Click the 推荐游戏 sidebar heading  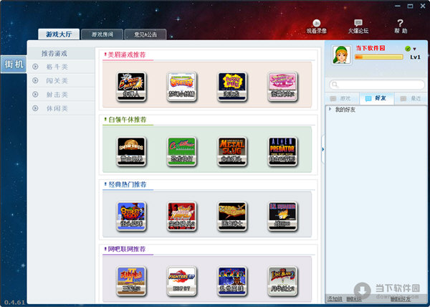coord(54,54)
